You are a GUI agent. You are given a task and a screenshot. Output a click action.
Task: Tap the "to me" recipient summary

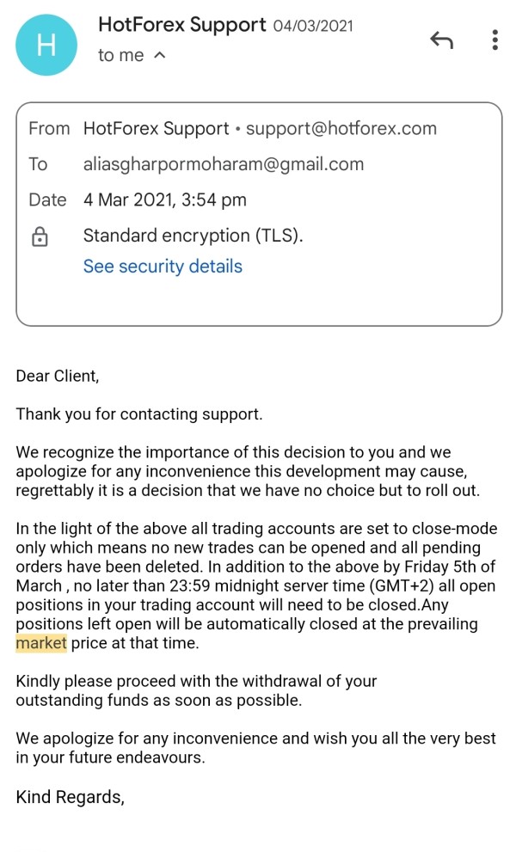pos(121,56)
